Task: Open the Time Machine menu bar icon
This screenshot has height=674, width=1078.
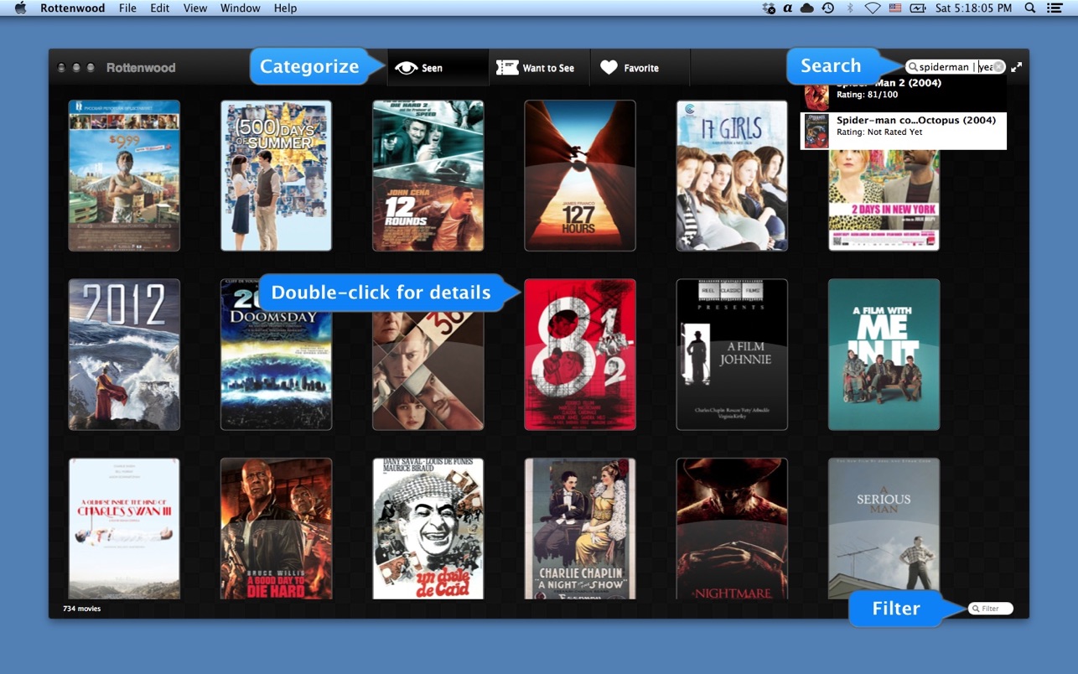Action: coord(828,8)
